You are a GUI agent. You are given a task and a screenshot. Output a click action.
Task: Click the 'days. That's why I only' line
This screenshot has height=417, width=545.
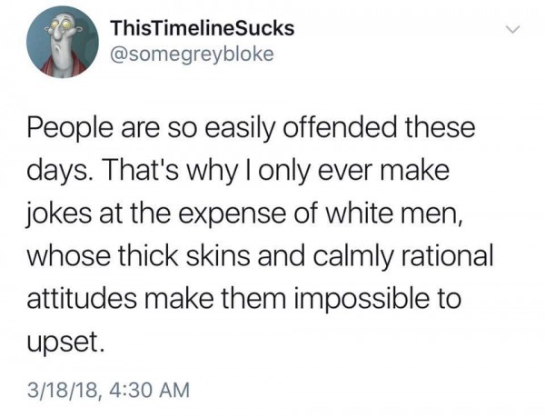tap(238, 171)
